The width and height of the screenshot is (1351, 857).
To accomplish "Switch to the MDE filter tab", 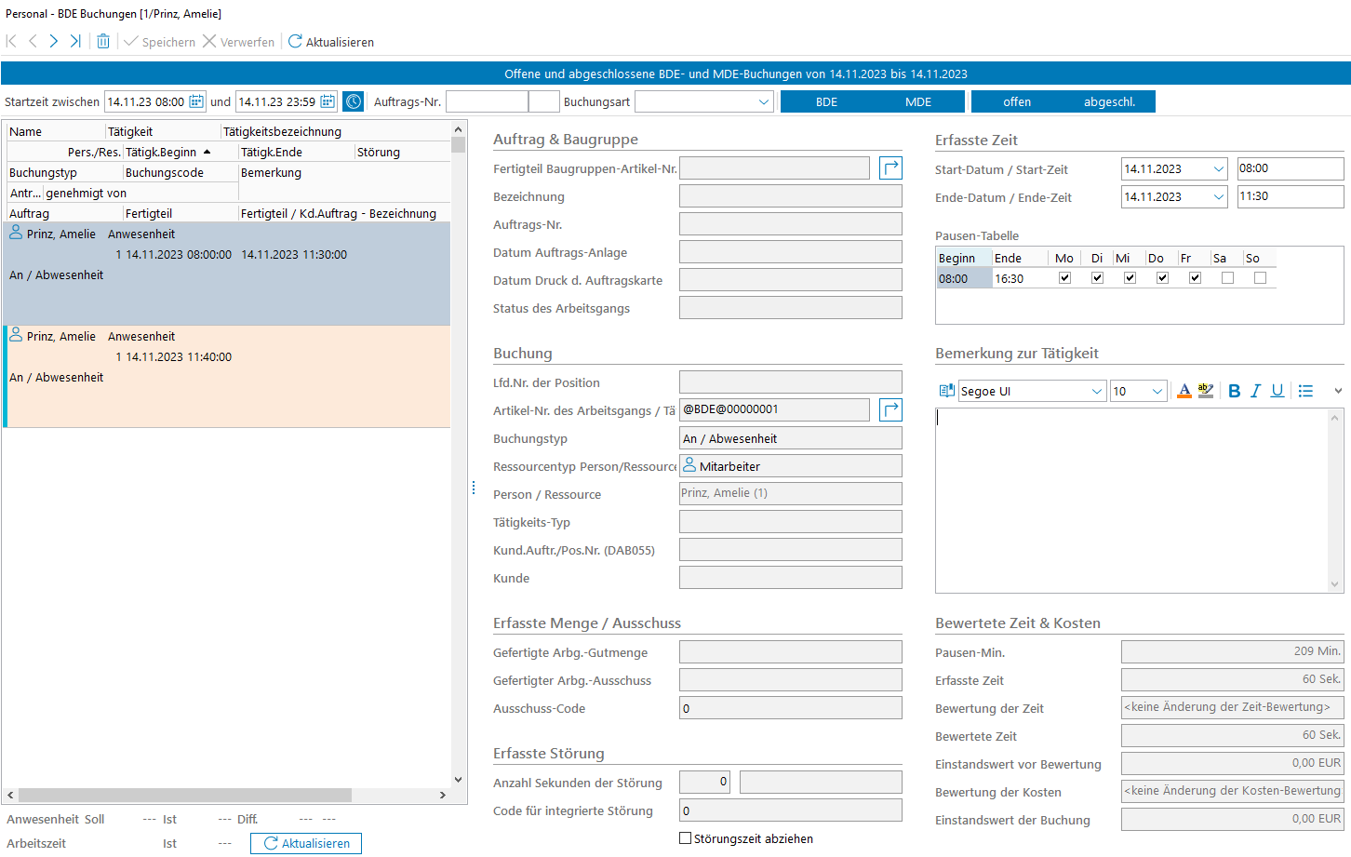I will point(917,101).
